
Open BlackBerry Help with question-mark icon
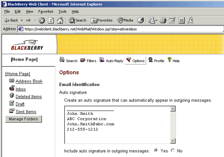pos(174,61)
